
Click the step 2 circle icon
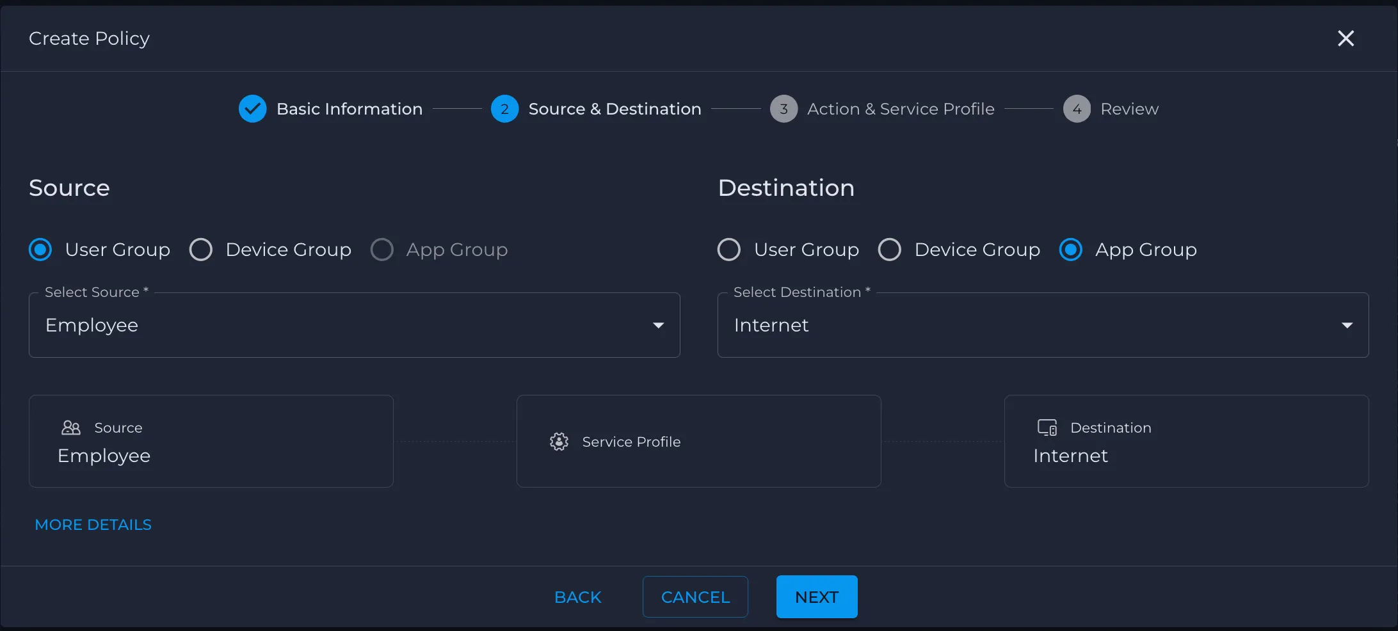pyautogui.click(x=504, y=109)
